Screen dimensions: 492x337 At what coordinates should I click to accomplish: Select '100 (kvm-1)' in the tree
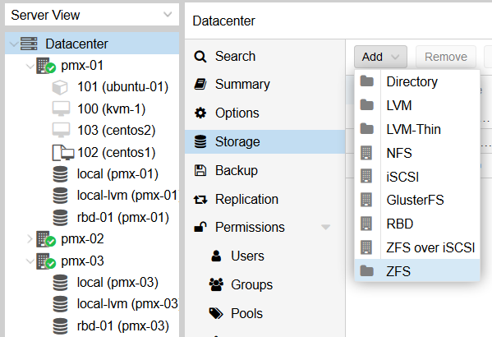112,109
